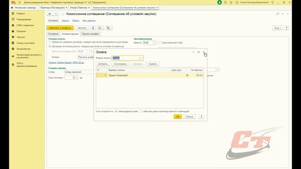Viewport: 301px width, 169px height.
Task: Click Добавить in Оплата dialog
Action: click(x=103, y=64)
